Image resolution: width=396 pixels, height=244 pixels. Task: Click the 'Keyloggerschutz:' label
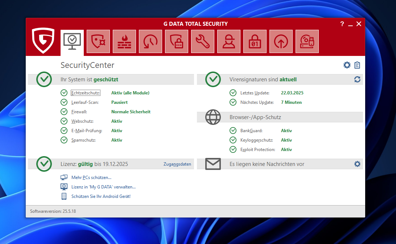tap(257, 140)
